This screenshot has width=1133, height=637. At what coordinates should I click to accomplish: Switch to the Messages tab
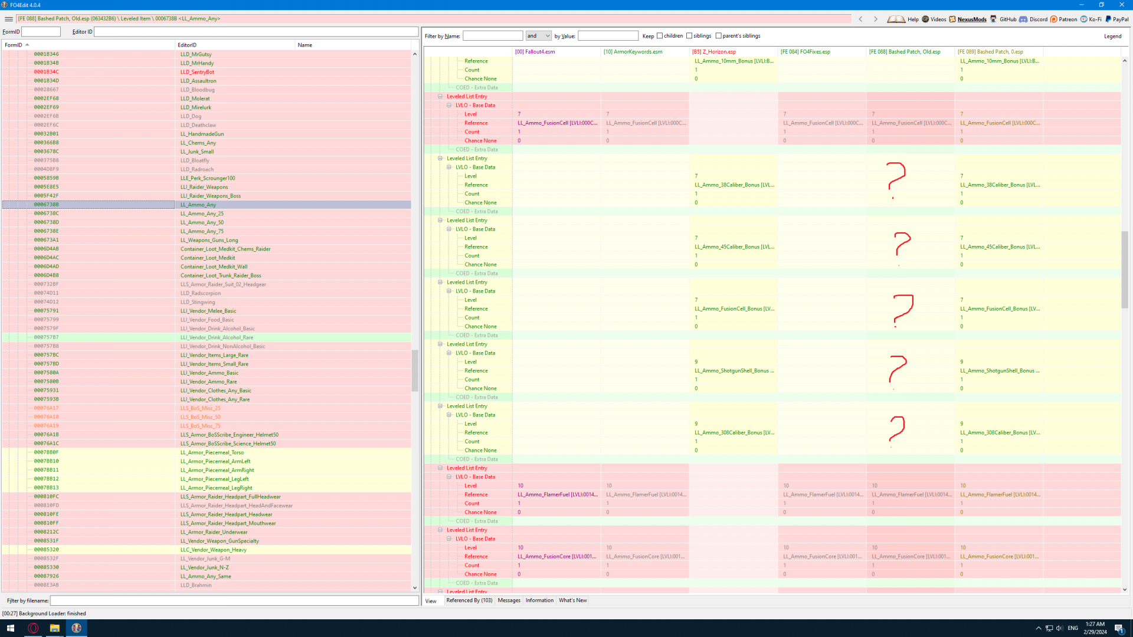point(509,600)
